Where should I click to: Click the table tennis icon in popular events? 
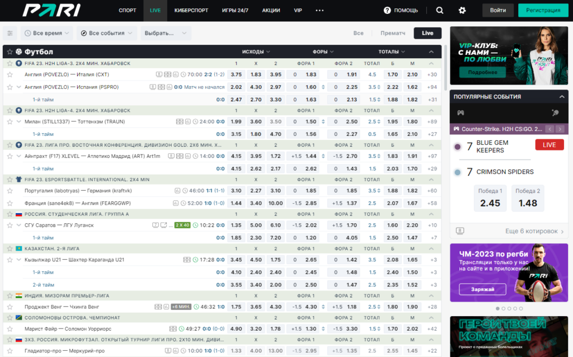[555, 113]
